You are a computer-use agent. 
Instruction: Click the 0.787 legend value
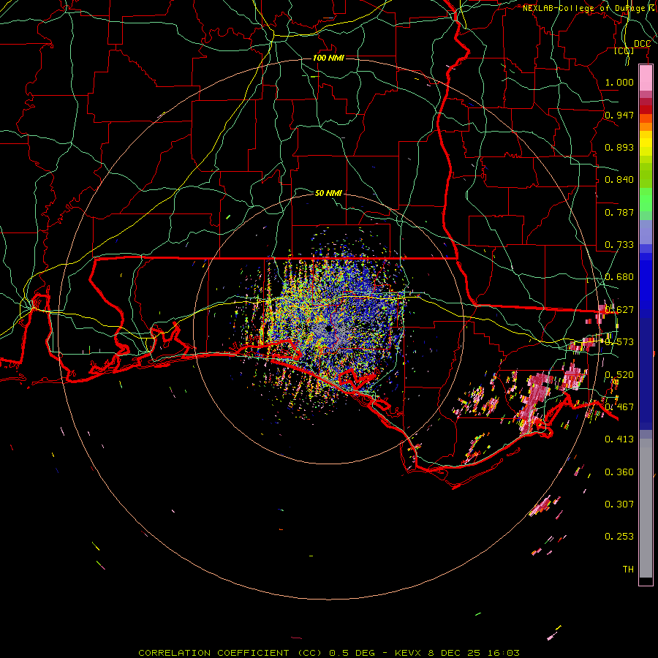(x=619, y=212)
